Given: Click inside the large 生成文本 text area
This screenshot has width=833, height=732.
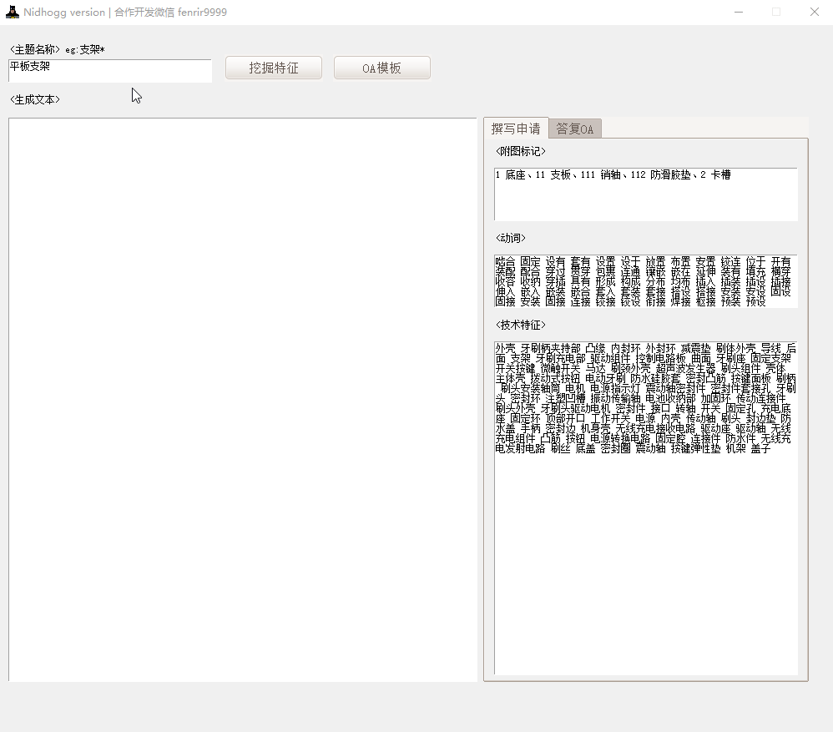Looking at the screenshot, I should (x=242, y=399).
